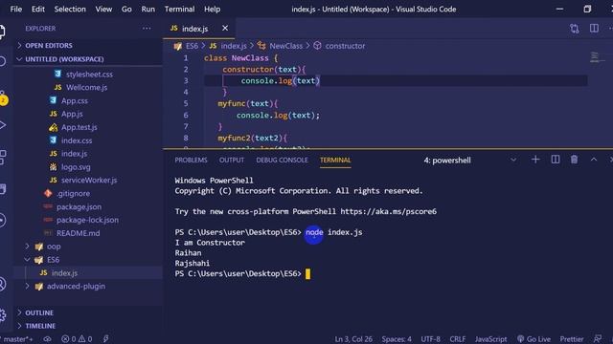Image resolution: width=613 pixels, height=344 pixels.
Task: Open the Selection menu
Action: click(x=70, y=9)
